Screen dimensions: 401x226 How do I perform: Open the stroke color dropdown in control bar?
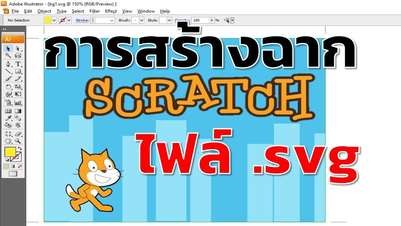69,20
